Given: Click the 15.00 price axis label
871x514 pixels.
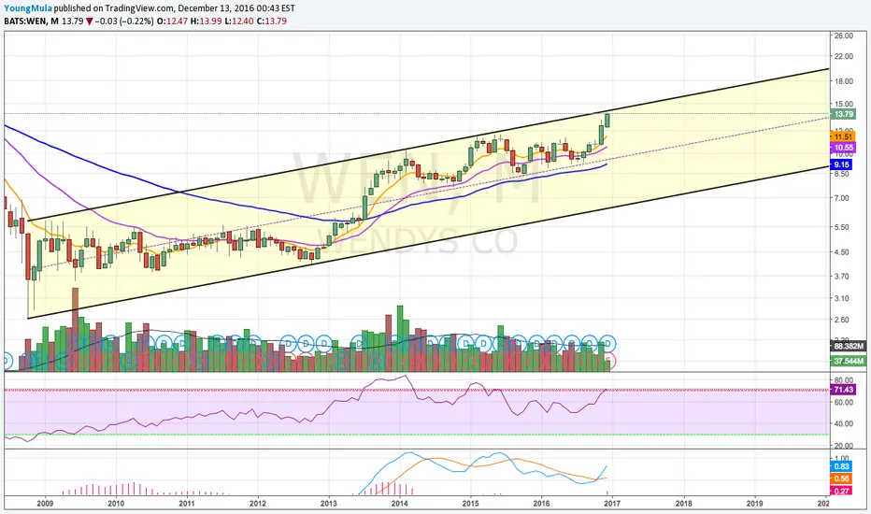Looking at the screenshot, I should click(x=843, y=104).
